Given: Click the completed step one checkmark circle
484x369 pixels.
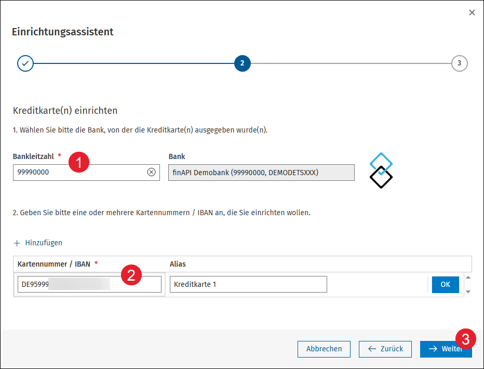Looking at the screenshot, I should point(25,63).
